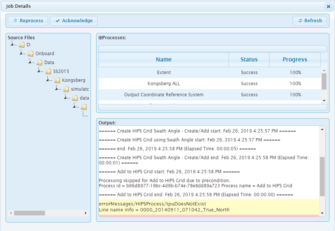Screen dimensions: 335x231
Task: Sort by the Status column header
Action: [249, 60]
